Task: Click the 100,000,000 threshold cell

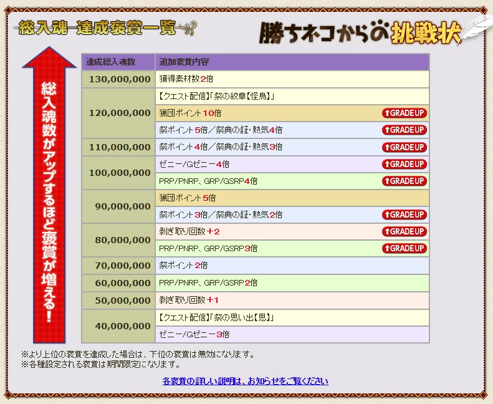Action: 118,173
